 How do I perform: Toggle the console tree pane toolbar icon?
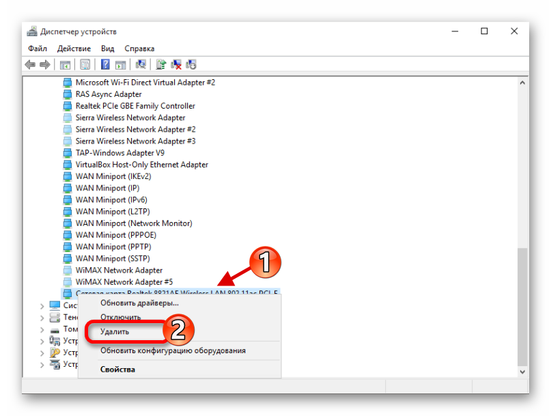[66, 65]
